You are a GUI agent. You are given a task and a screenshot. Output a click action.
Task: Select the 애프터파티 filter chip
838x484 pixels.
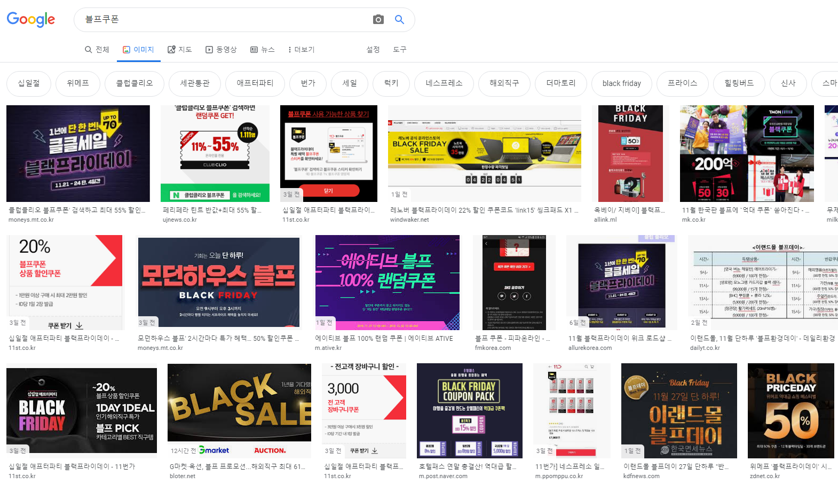(x=255, y=83)
